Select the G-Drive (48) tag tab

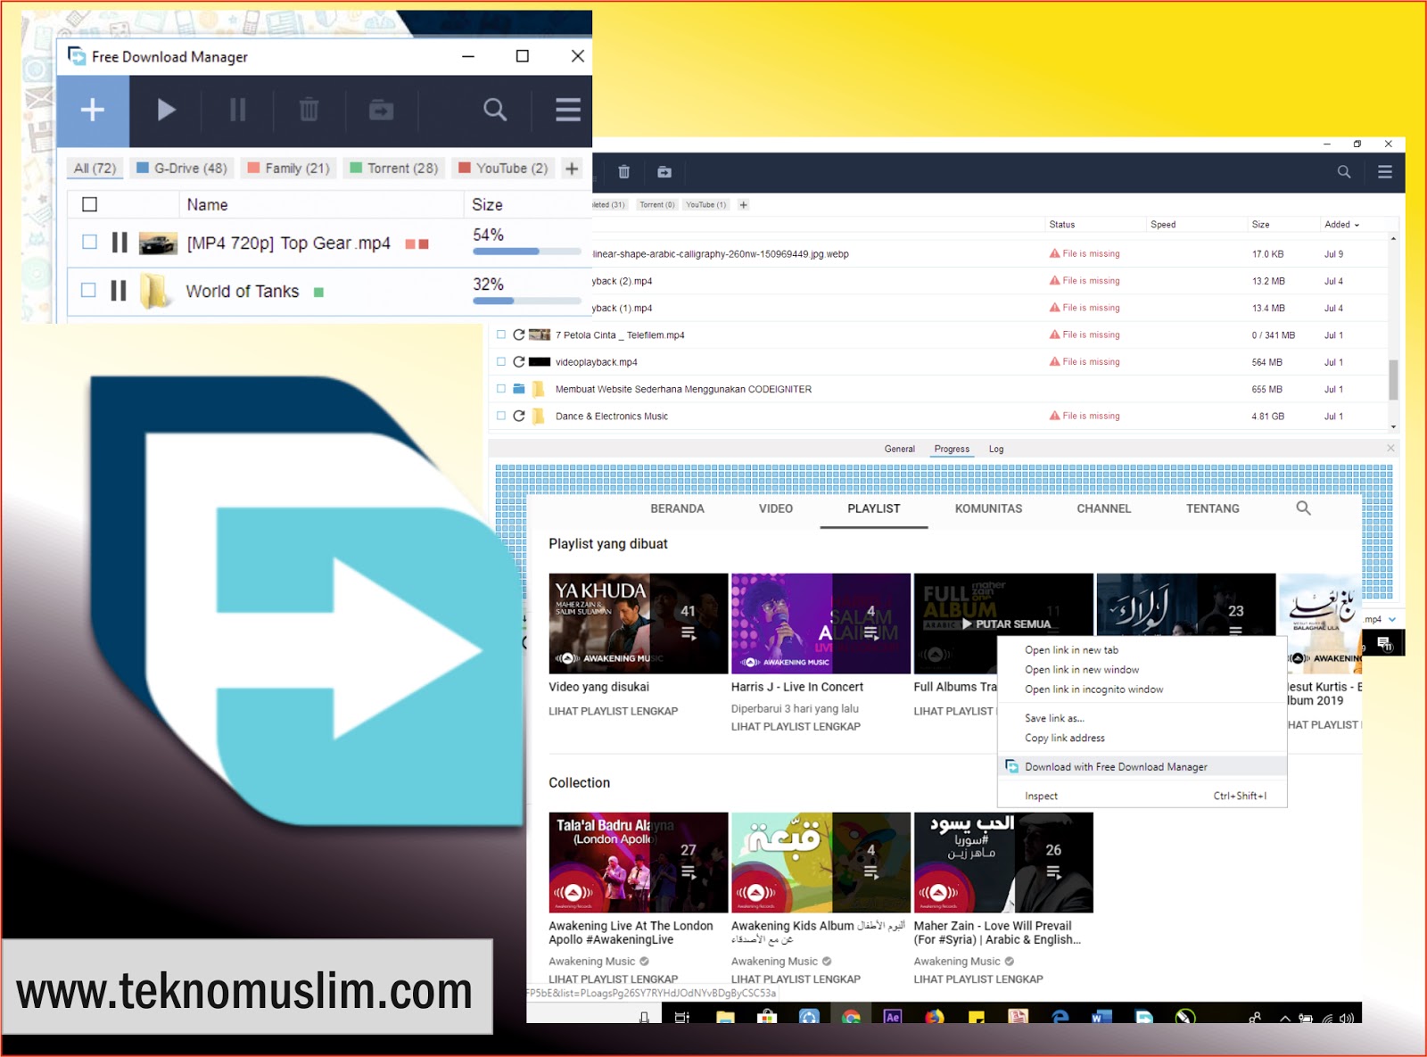pyautogui.click(x=181, y=168)
